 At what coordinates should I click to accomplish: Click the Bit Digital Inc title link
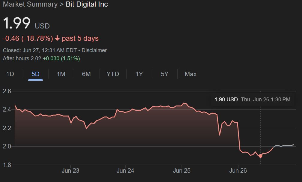pos(86,4)
